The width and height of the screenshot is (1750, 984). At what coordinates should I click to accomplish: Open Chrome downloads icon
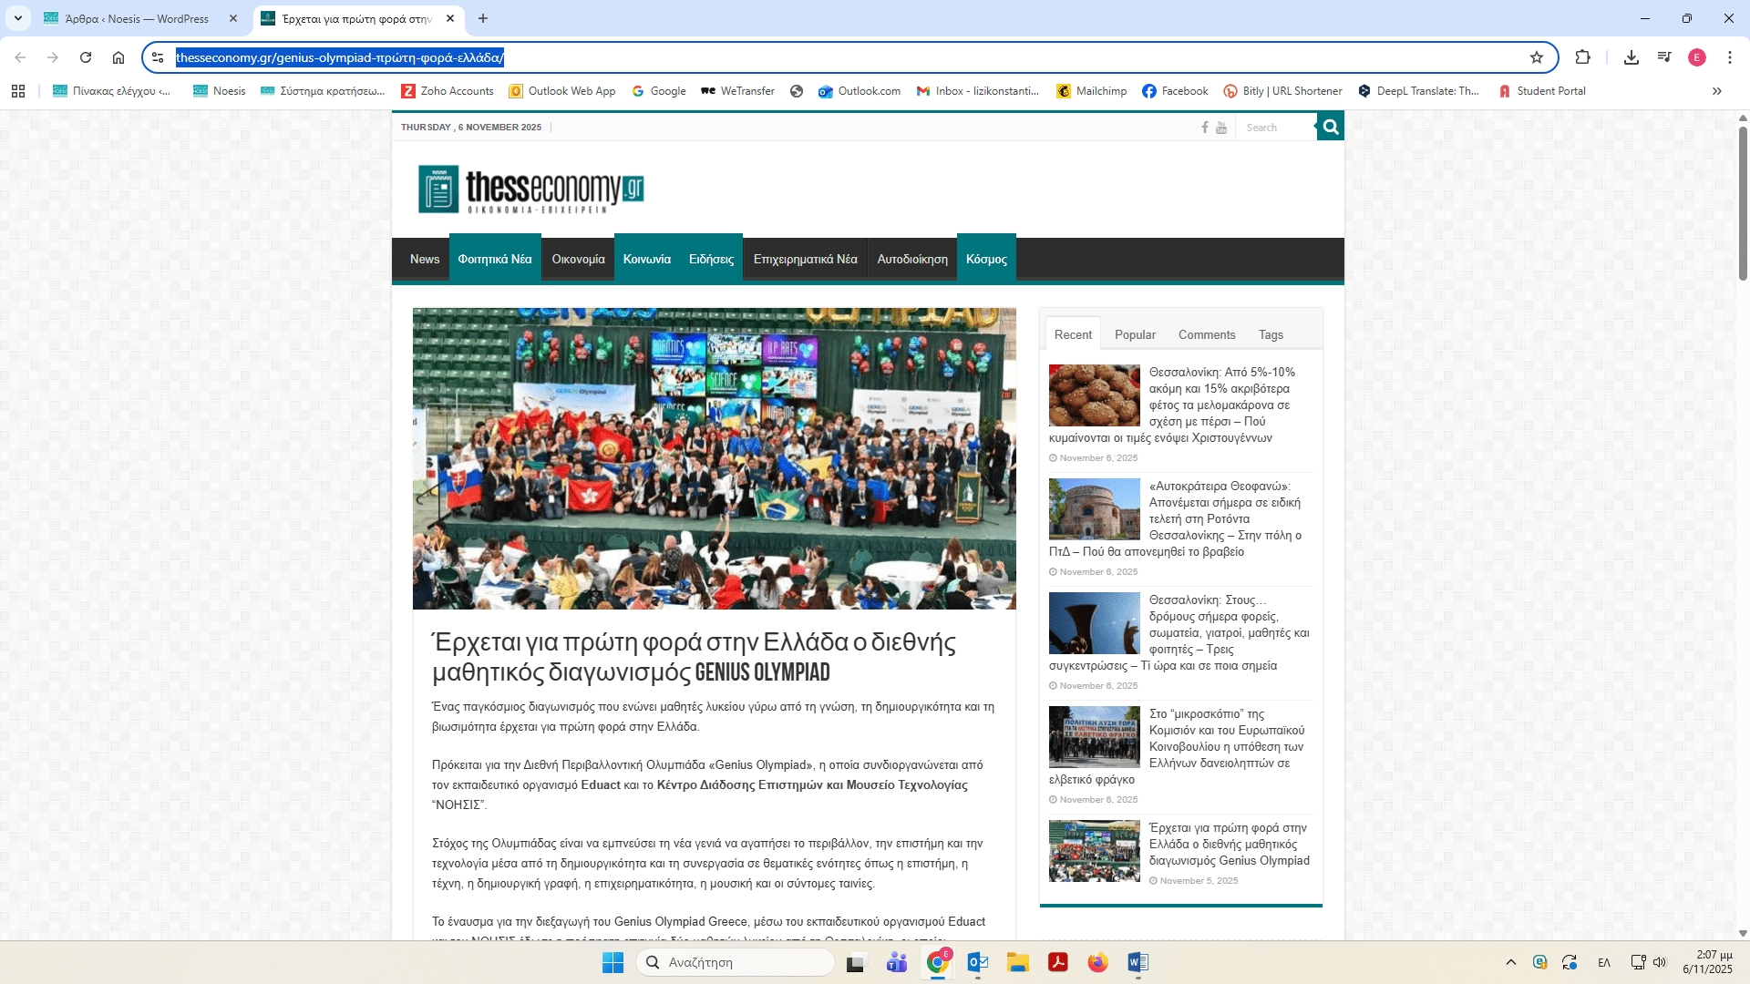click(1632, 57)
